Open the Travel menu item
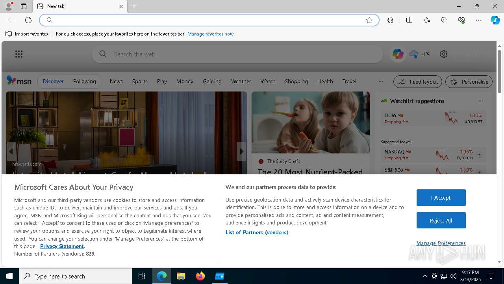 tap(349, 81)
